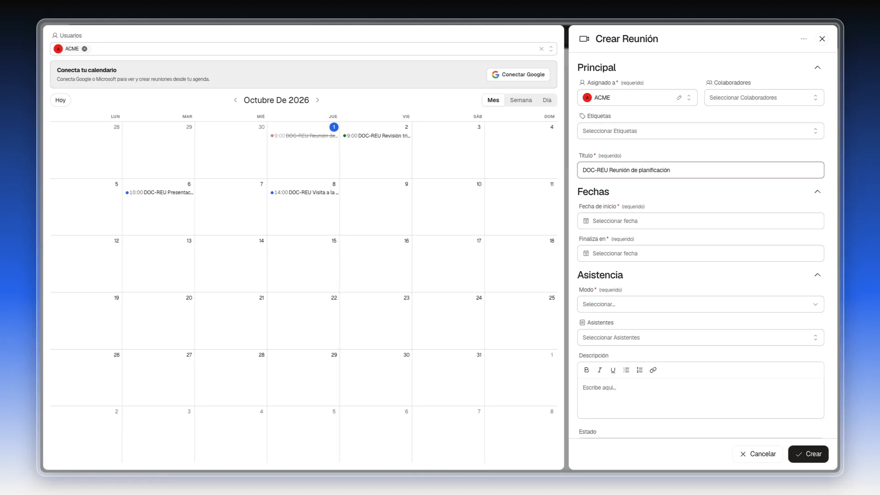This screenshot has height=495, width=880.
Task: Close the Crear Reunión panel
Action: point(822,39)
